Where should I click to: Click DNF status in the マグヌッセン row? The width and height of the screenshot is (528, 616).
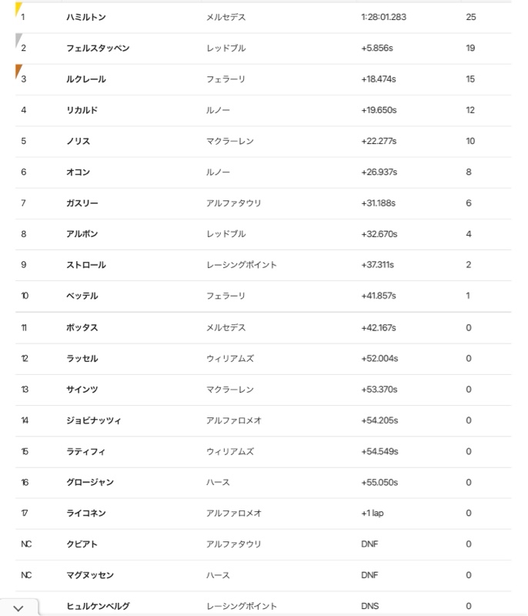(x=369, y=575)
